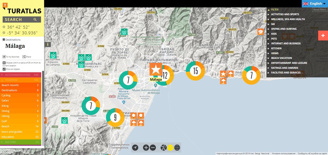
Task: Click the UK flag language icon
Action: coord(306,4)
